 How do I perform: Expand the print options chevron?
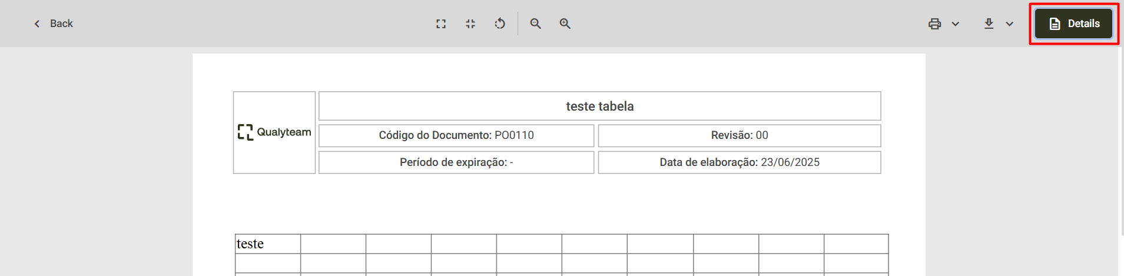[956, 24]
